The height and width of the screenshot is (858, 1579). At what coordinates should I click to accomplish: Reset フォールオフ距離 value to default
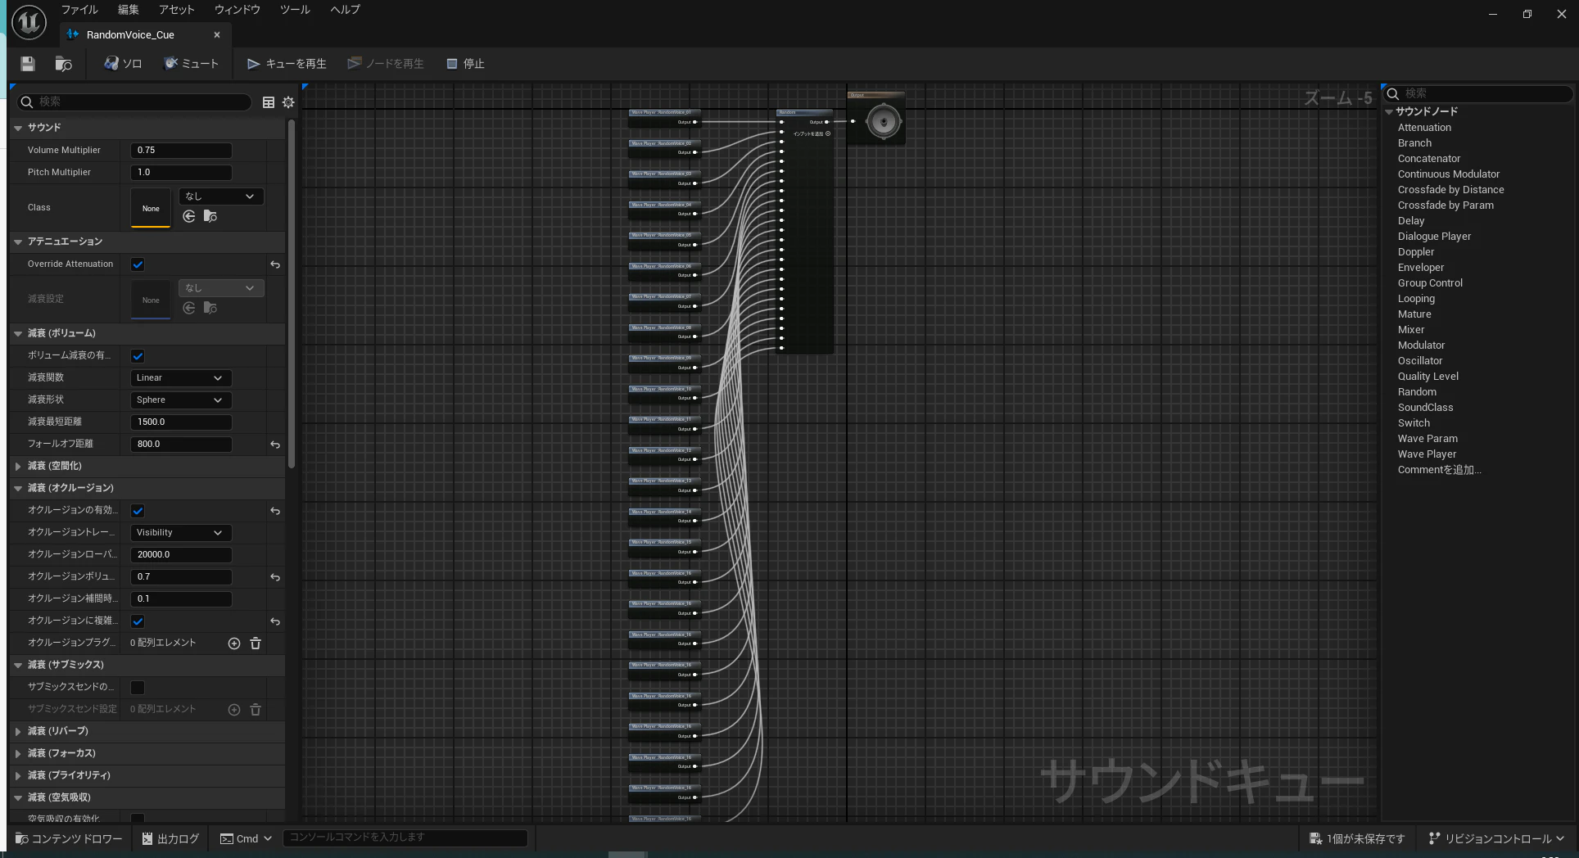tap(275, 445)
